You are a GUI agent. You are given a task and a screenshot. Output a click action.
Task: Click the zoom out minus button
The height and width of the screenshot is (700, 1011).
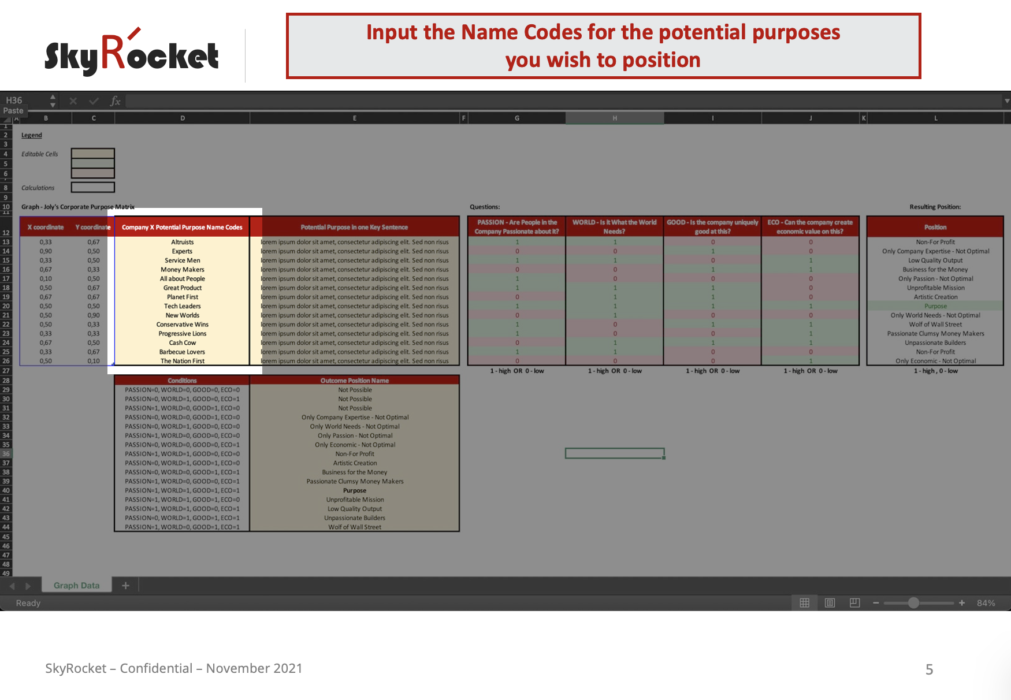876,603
